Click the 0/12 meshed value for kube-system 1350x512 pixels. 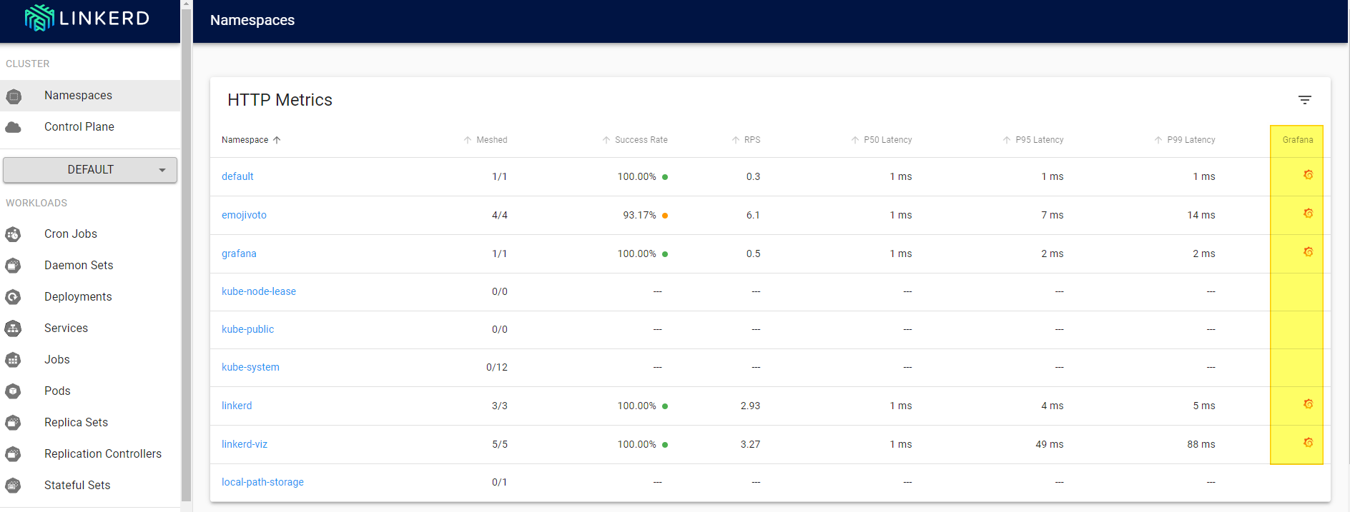click(x=497, y=367)
